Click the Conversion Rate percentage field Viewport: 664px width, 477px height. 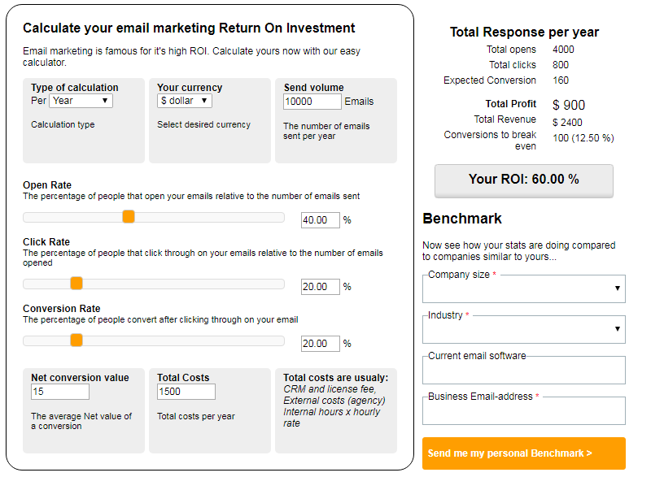click(320, 344)
